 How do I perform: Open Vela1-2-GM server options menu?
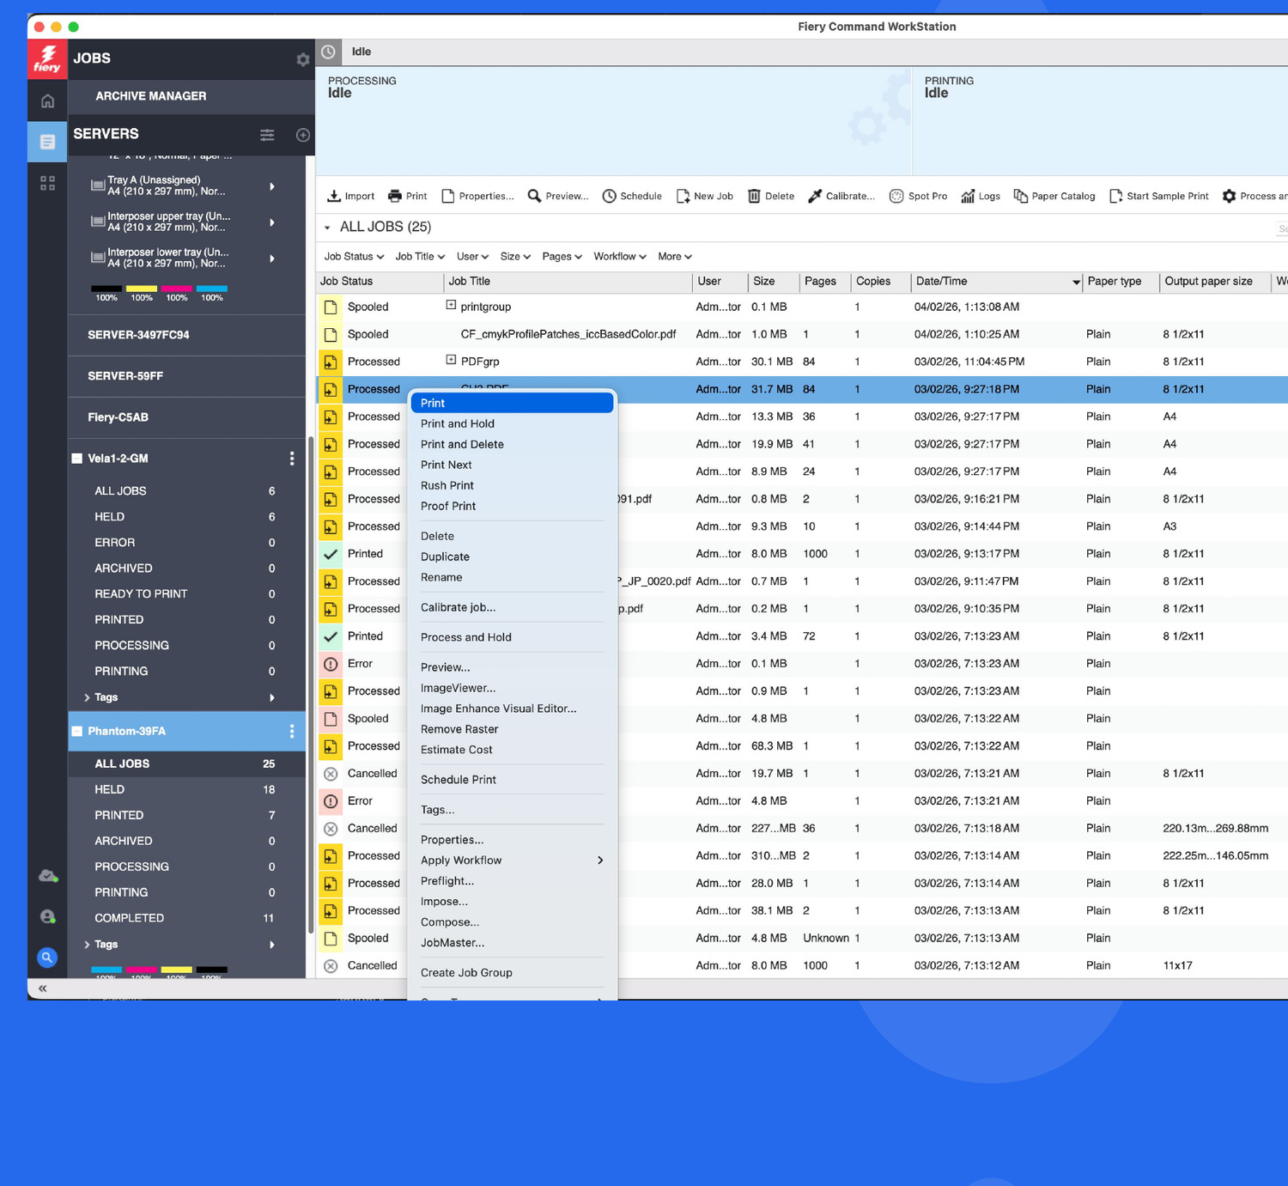292,459
